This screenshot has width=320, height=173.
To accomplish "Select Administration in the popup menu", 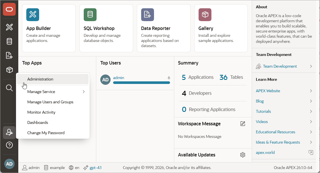I will 53,79.
